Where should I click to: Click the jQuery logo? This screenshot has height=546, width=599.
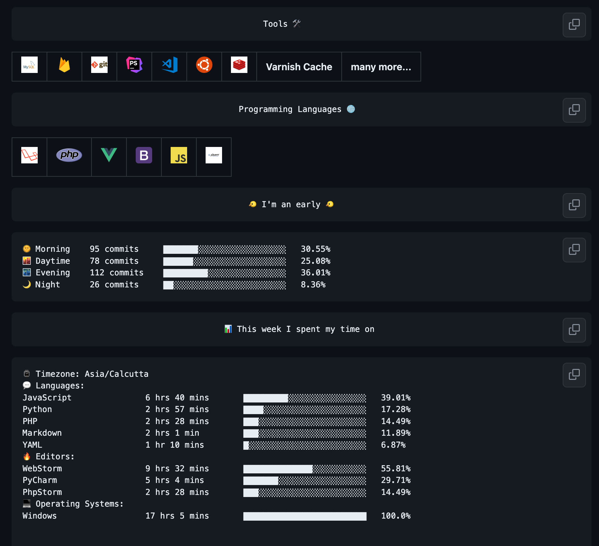coord(214,155)
